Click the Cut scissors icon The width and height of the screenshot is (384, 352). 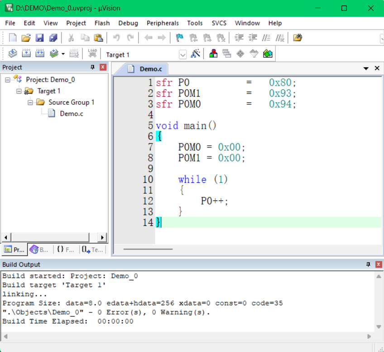tap(71, 38)
